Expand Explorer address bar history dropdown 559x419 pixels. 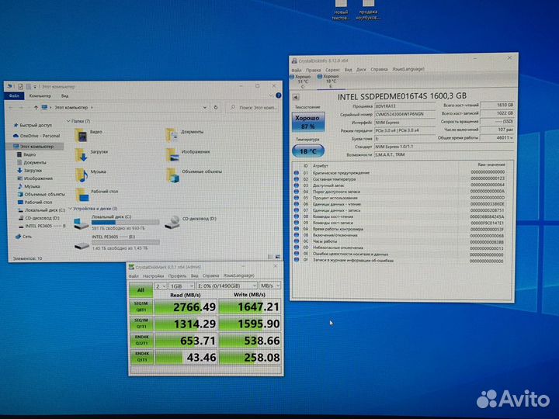[205, 107]
